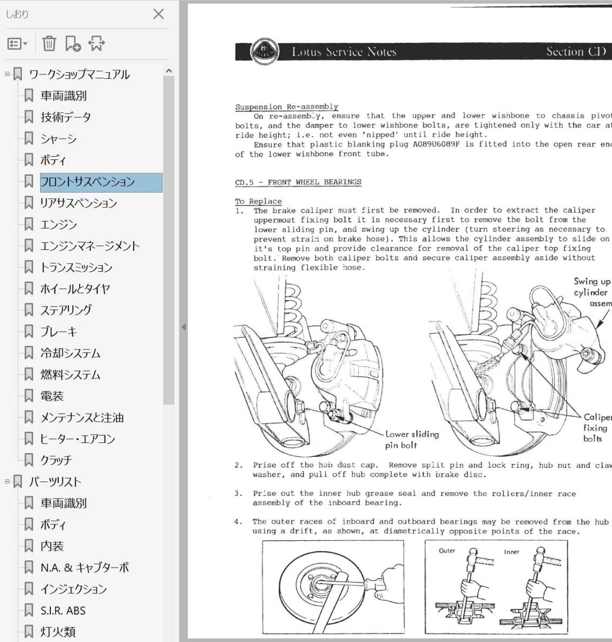This screenshot has height=642, width=612.
Task: Open the 内装 bookmark
Action: (52, 546)
